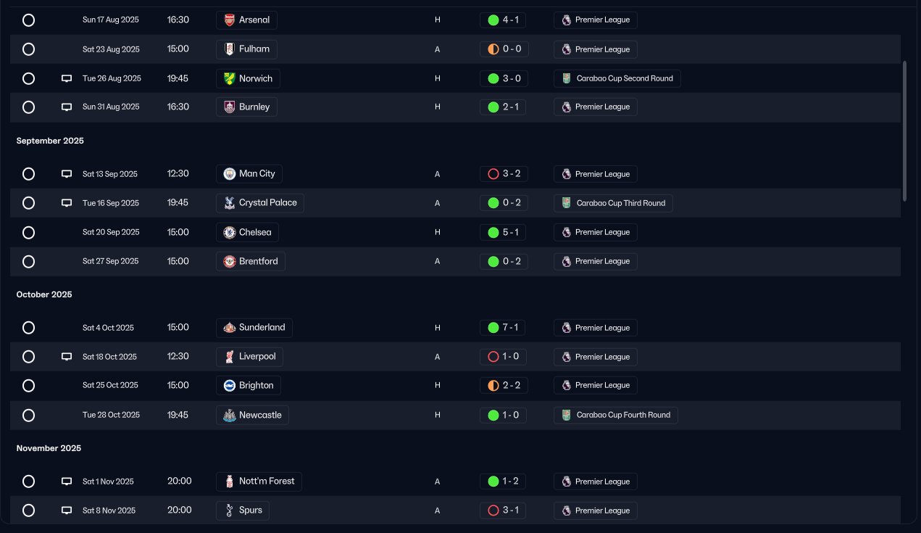Select the radio circle for Fulham fixture
921x533 pixels.
point(28,49)
